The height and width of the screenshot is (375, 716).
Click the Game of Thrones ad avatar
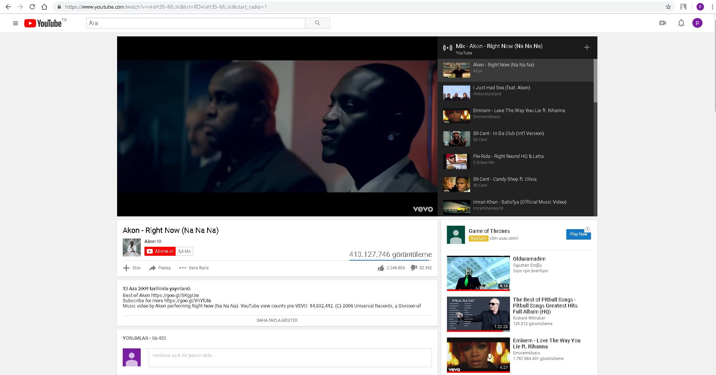pyautogui.click(x=456, y=235)
